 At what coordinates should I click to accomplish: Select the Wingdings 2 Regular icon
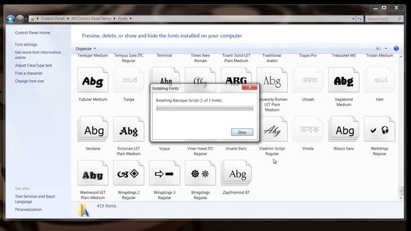(x=128, y=173)
